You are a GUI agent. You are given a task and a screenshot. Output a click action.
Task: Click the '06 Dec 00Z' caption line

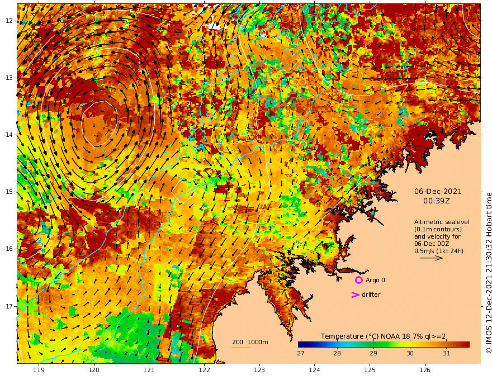tap(432, 244)
